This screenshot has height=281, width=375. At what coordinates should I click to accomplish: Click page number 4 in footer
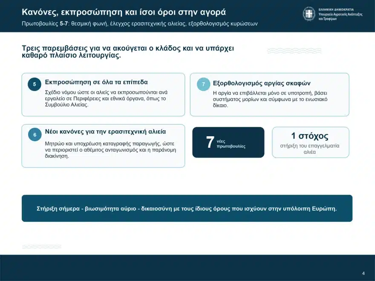point(363,273)
